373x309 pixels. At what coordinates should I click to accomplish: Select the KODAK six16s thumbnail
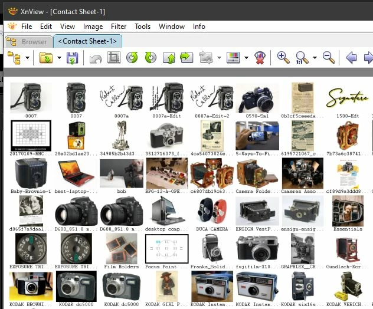302,287
